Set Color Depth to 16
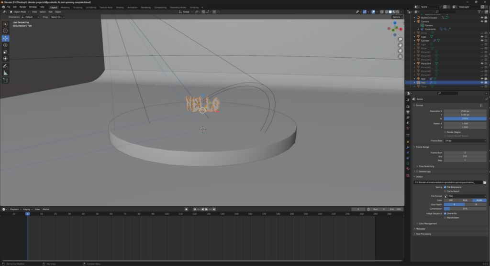The image size is (490, 266). point(476,204)
